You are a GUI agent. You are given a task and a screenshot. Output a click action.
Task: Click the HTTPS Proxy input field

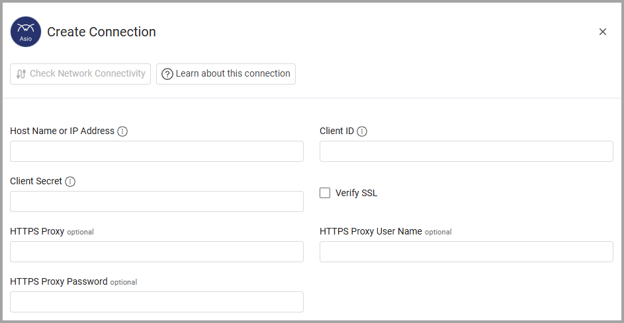point(157,252)
